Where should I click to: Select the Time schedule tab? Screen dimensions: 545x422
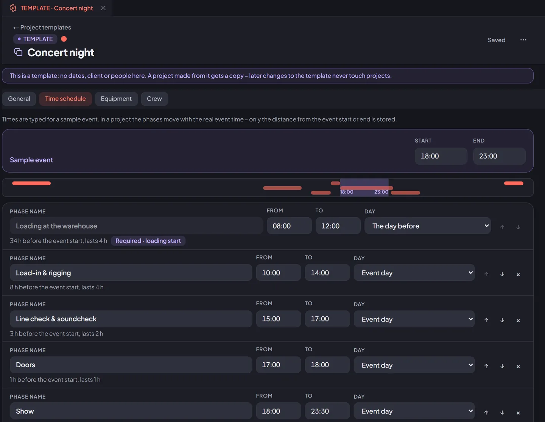tap(65, 99)
